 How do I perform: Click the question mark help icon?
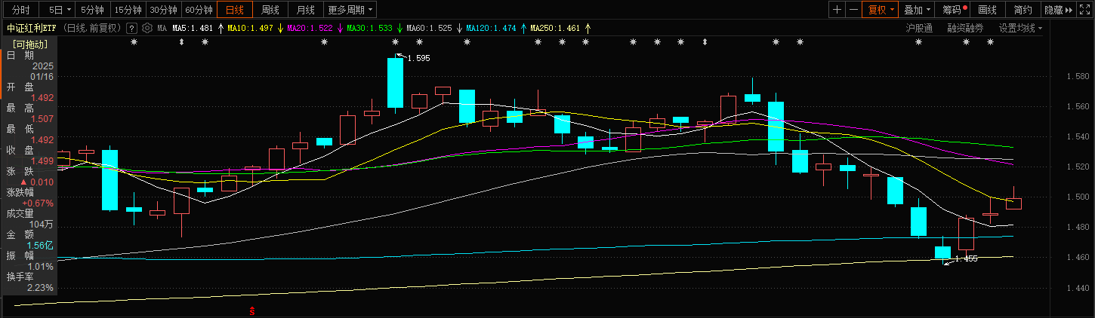[131, 28]
